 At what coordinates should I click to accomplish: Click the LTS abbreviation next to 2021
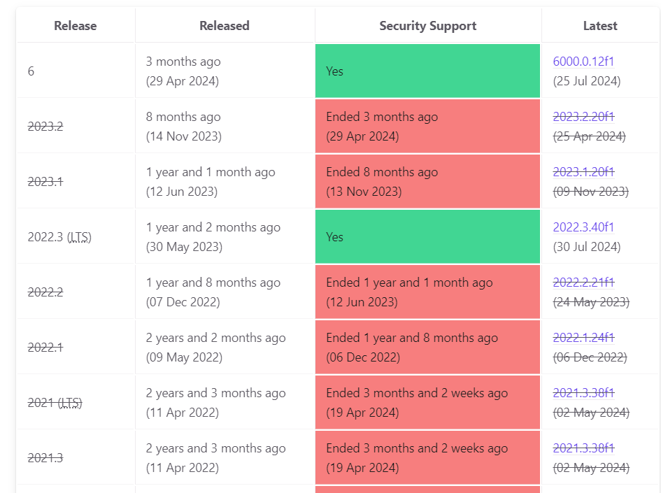pos(70,403)
